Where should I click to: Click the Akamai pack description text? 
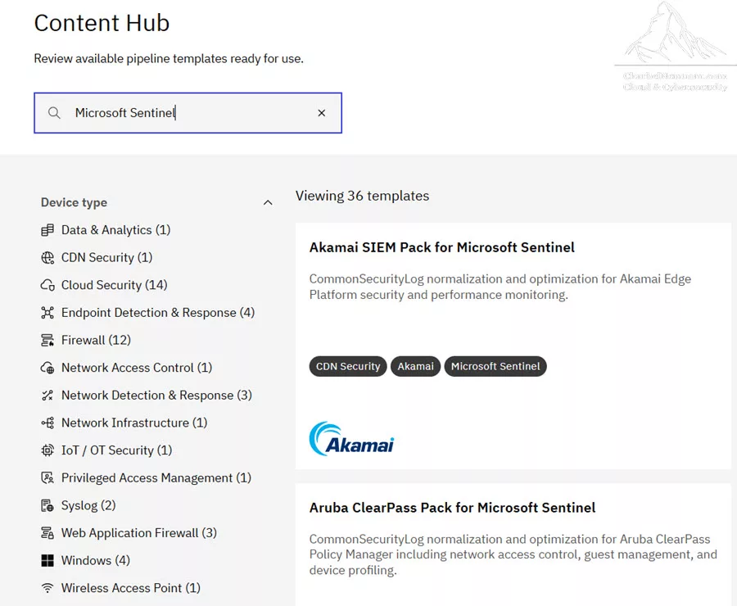[500, 287]
